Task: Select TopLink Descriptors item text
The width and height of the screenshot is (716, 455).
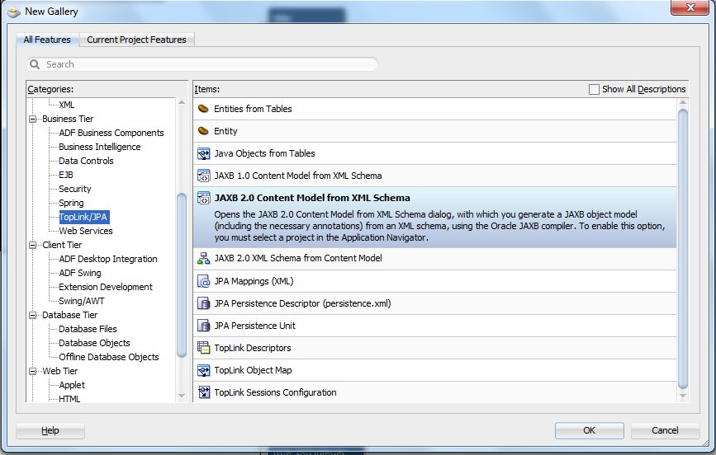Action: point(253,348)
